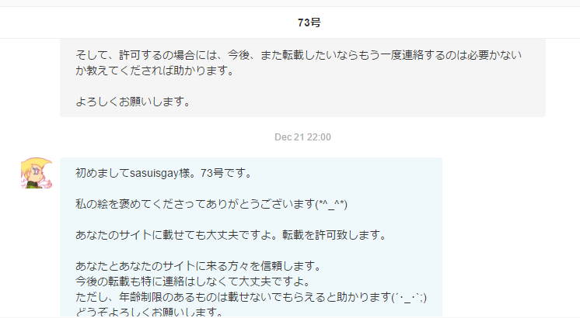
Task: Click the (´・_・`;) emoticon
Action: click(x=409, y=297)
